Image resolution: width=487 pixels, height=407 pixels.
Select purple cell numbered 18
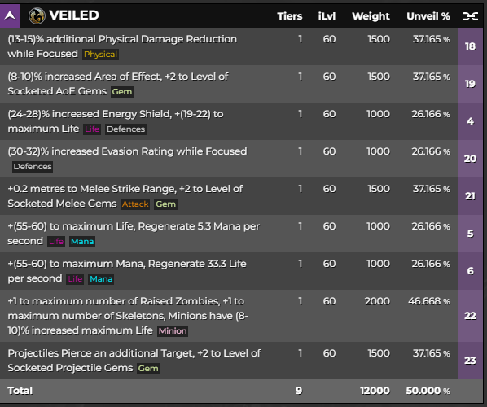(470, 46)
